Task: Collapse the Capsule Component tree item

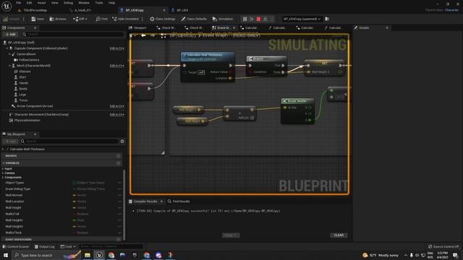Action: tap(7, 48)
